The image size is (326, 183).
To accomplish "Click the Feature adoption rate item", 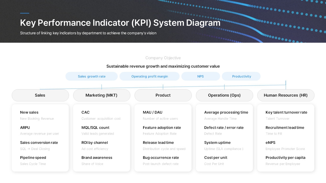I will 162,128.
